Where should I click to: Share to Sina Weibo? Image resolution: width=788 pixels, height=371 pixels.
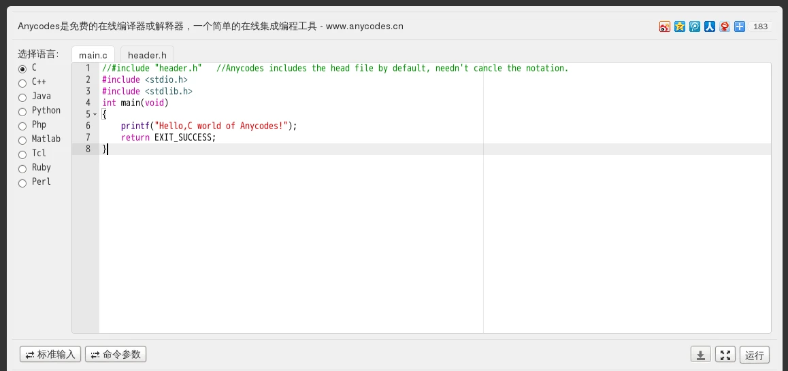664,26
